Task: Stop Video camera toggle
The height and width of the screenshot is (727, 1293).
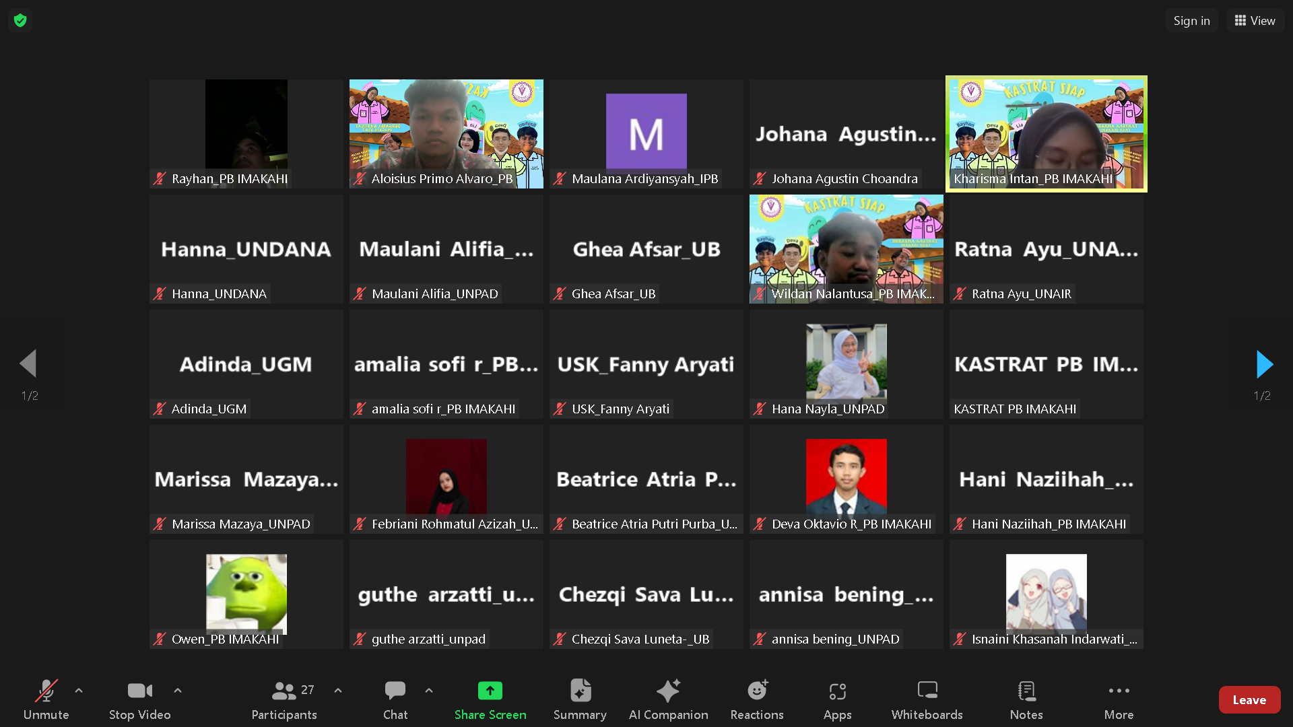Action: point(139,691)
